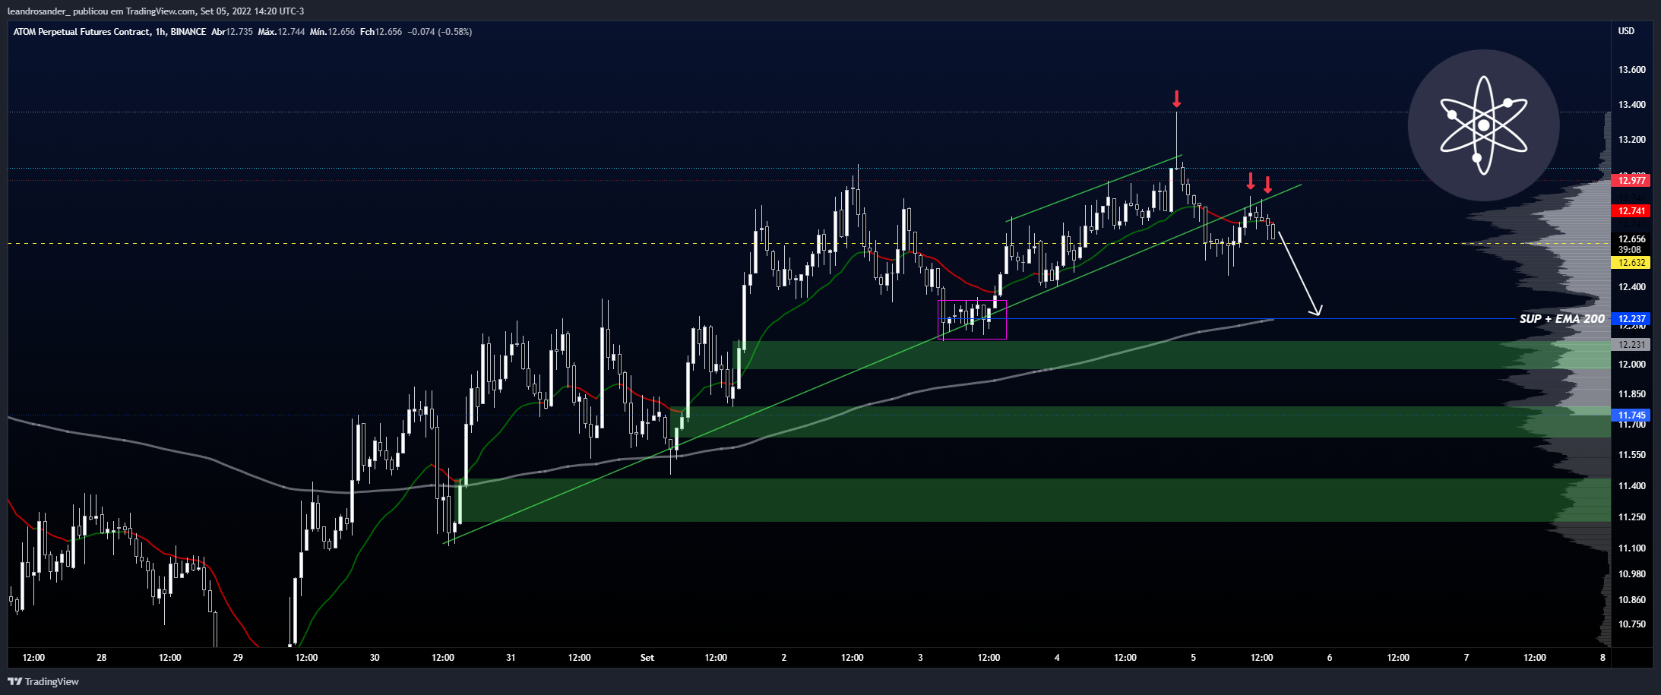Click the 'SUP + EMA 200' annotation label

1561,319
